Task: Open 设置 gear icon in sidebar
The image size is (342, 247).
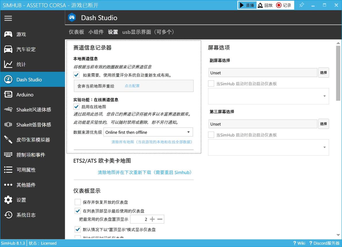Action: pyautogui.click(x=8, y=200)
